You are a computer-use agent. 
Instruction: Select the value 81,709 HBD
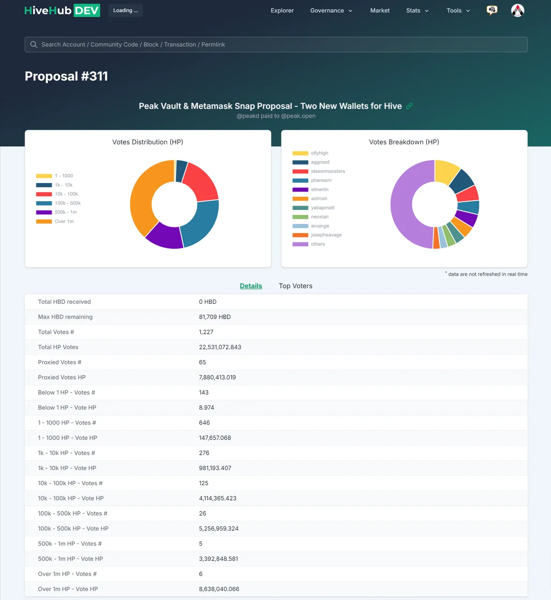[215, 317]
